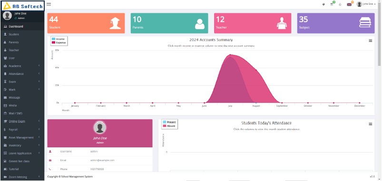Open the teal 10 Parents card

(x=169, y=23)
